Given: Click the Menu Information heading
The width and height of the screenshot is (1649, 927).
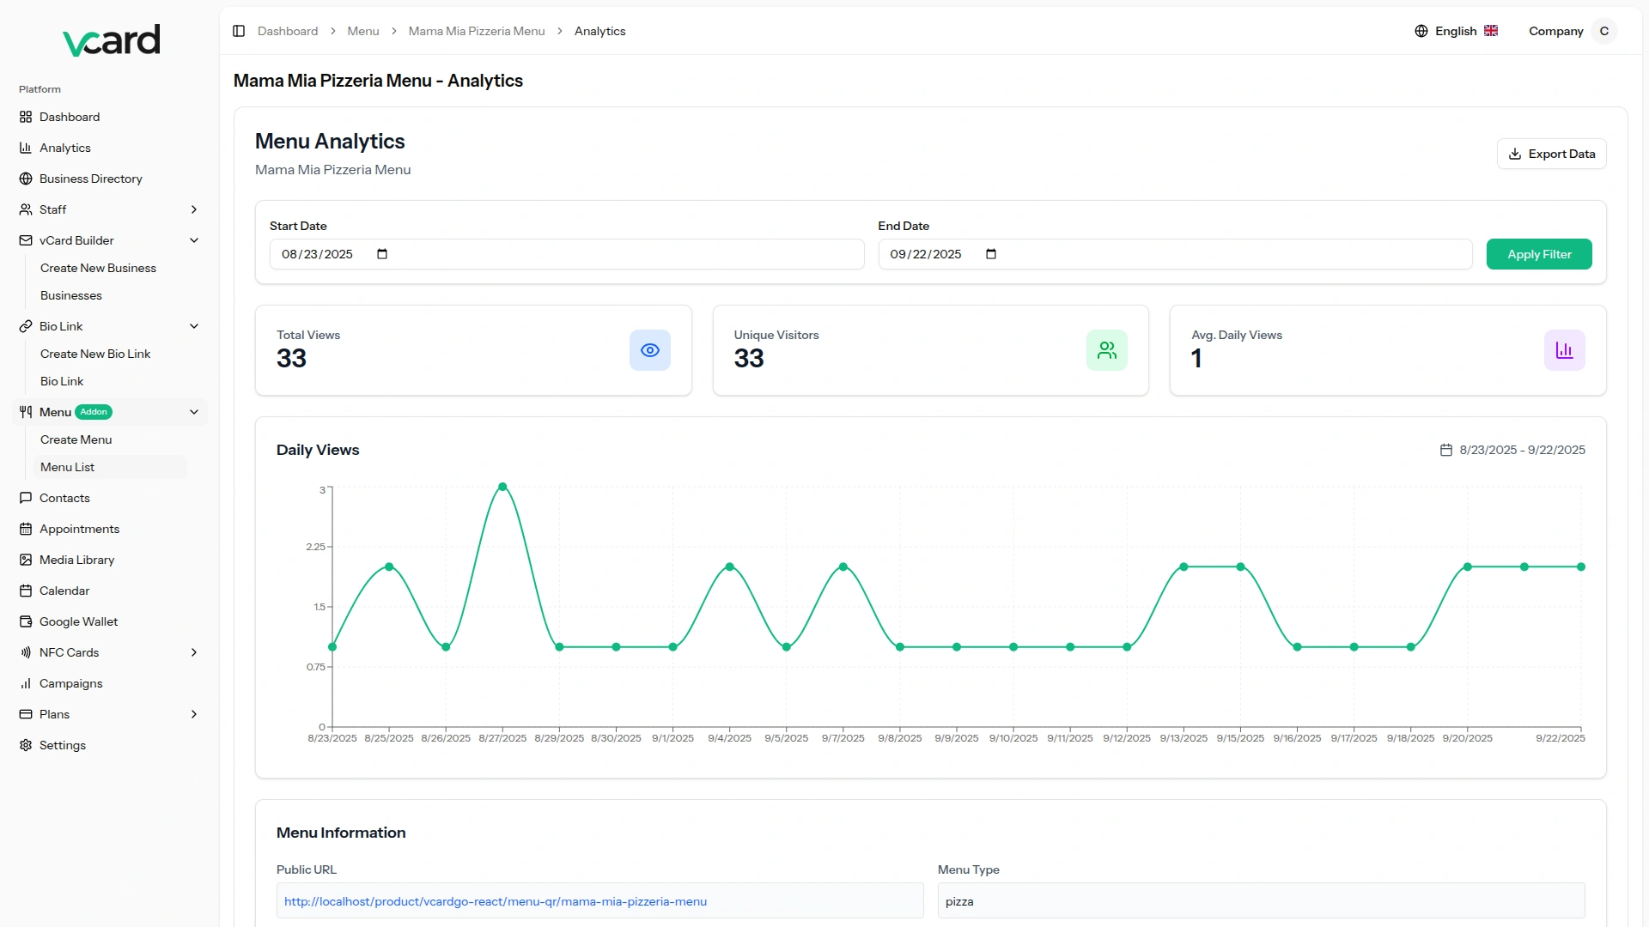Looking at the screenshot, I should tap(341, 833).
